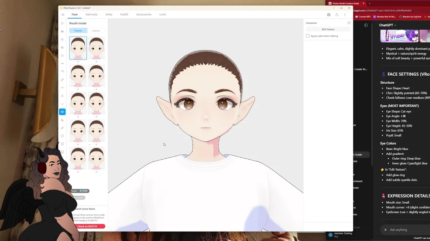Select the nose category icon
The image size is (430, 241).
[62, 95]
